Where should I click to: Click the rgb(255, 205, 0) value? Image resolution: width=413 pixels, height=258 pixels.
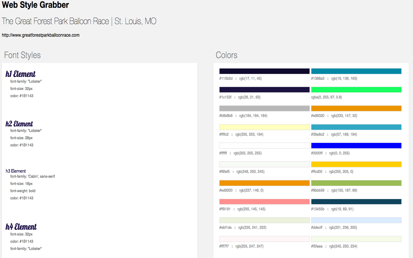[x=341, y=172]
